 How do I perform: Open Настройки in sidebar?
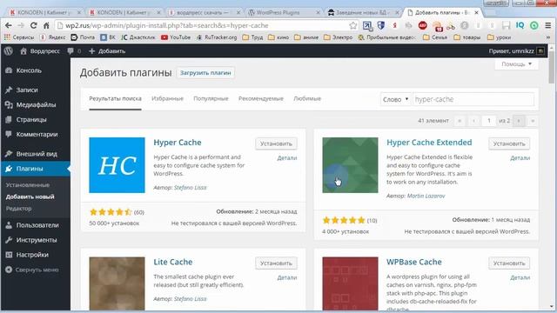pyautogui.click(x=32, y=255)
